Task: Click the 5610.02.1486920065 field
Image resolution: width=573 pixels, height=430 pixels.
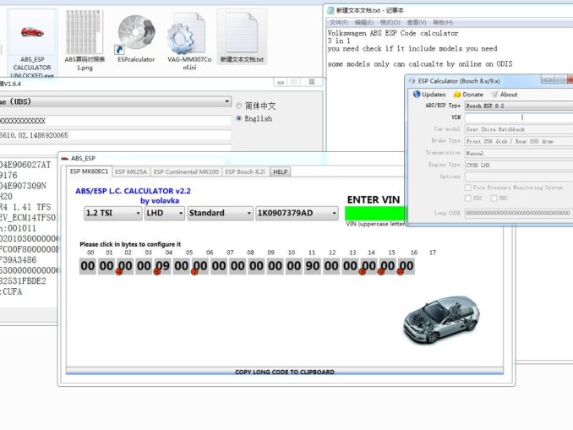Action: click(x=116, y=135)
